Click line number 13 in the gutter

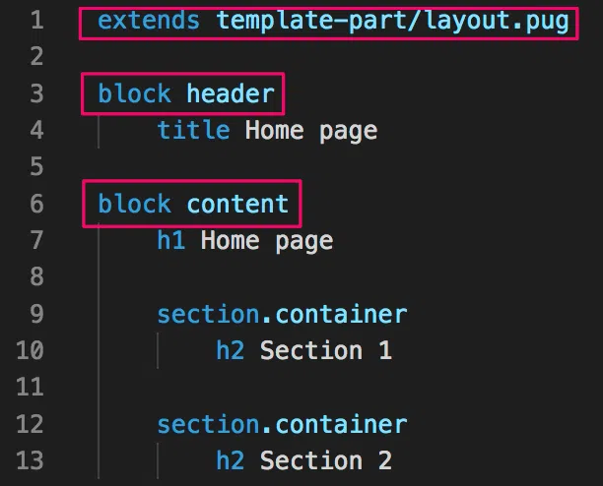coord(30,460)
